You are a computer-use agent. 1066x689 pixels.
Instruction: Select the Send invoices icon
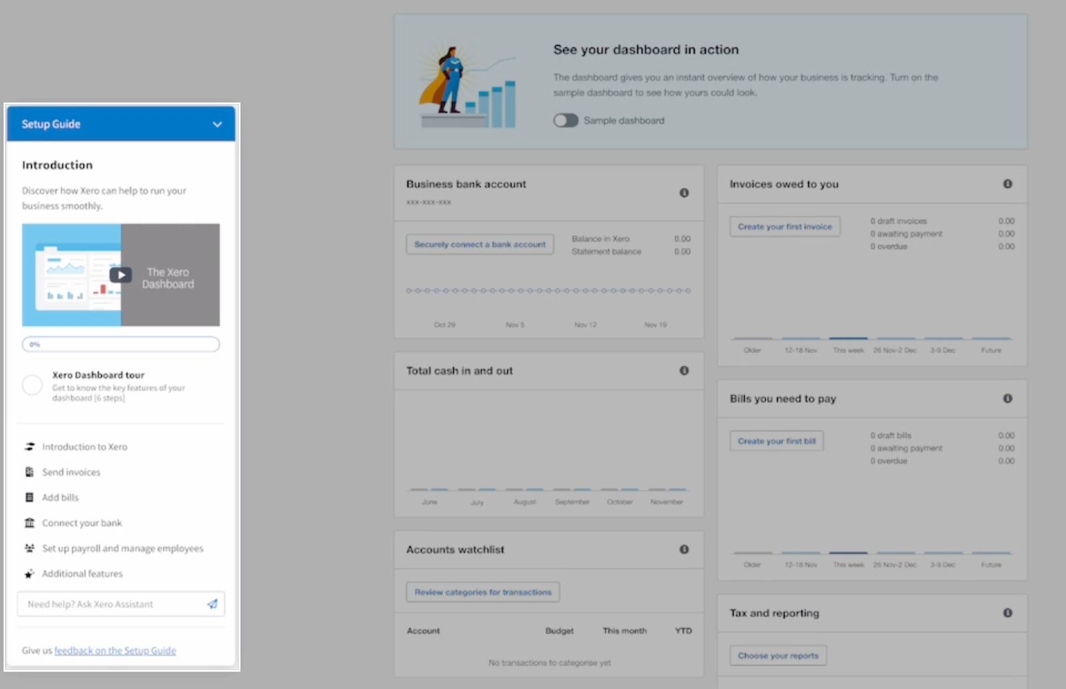29,472
